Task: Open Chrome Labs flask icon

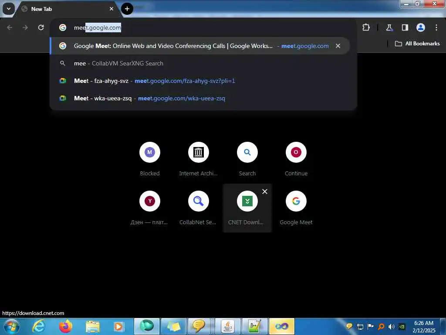Action: pos(389,27)
